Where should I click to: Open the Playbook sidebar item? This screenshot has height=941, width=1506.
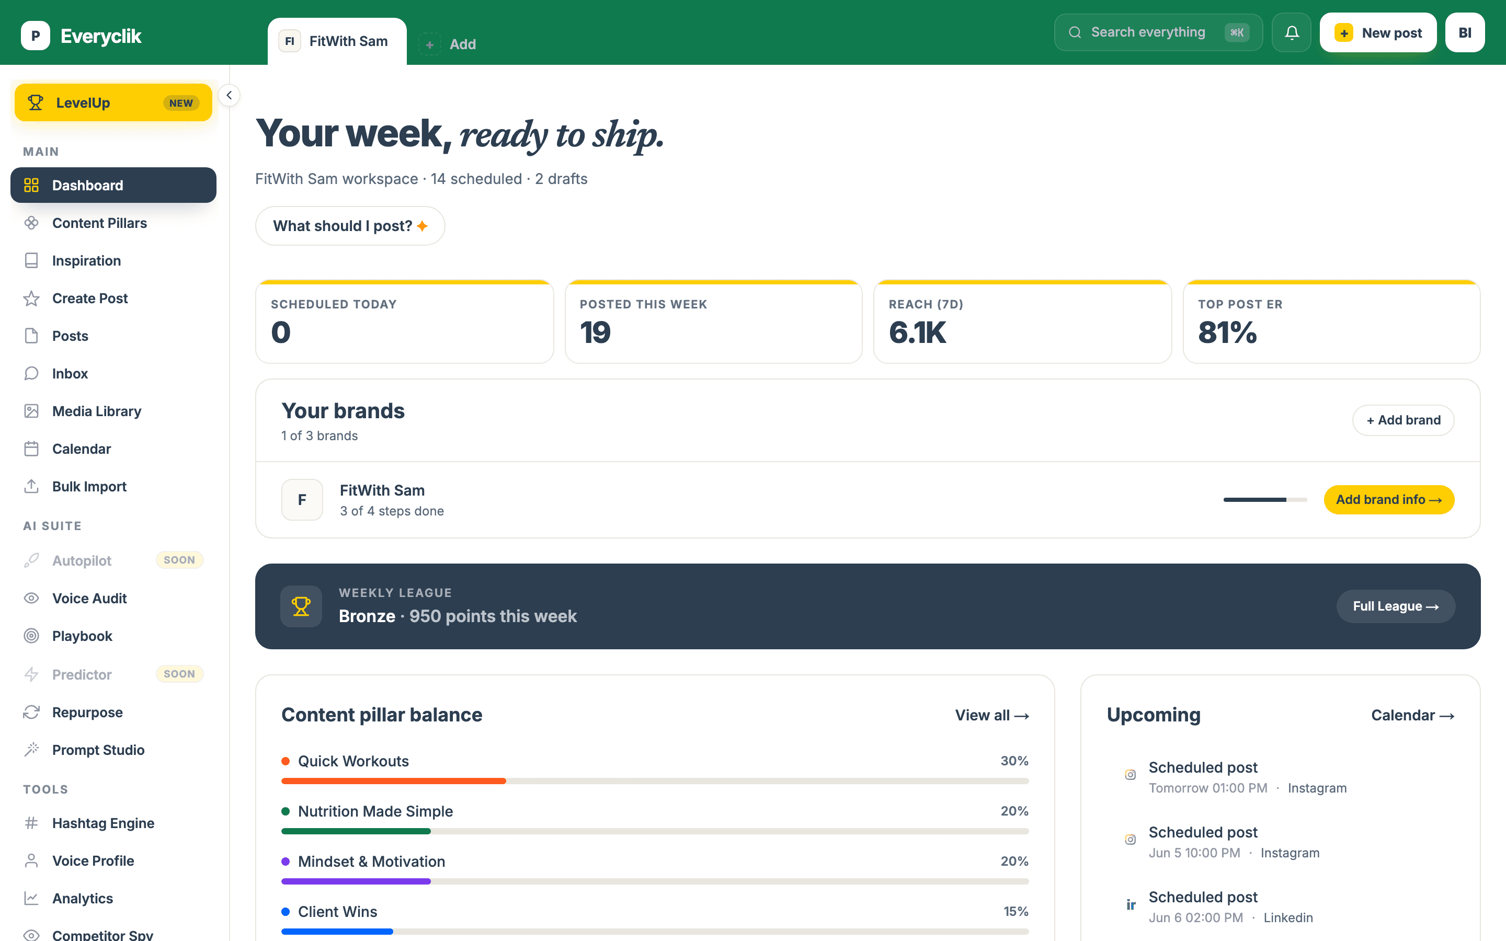click(x=113, y=636)
